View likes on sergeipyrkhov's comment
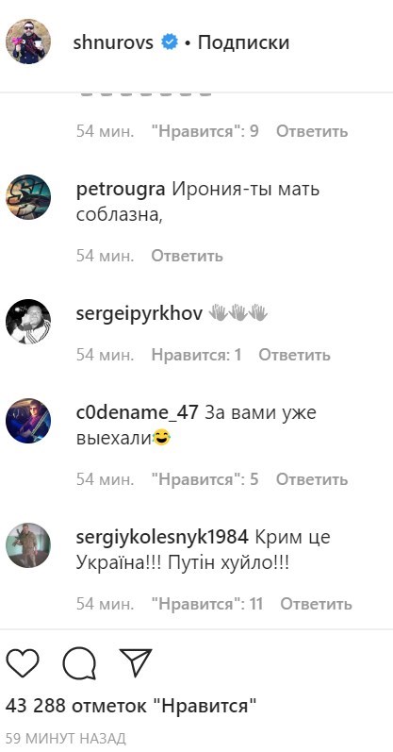393x752 pixels. (x=196, y=355)
